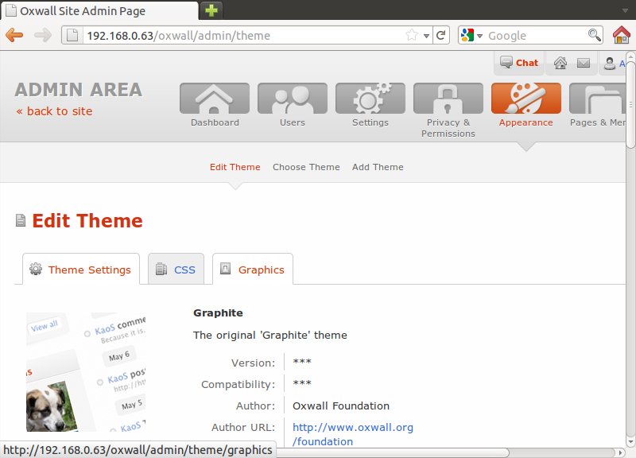
Task: Open the search engine selector dropdown
Action: 471,35
